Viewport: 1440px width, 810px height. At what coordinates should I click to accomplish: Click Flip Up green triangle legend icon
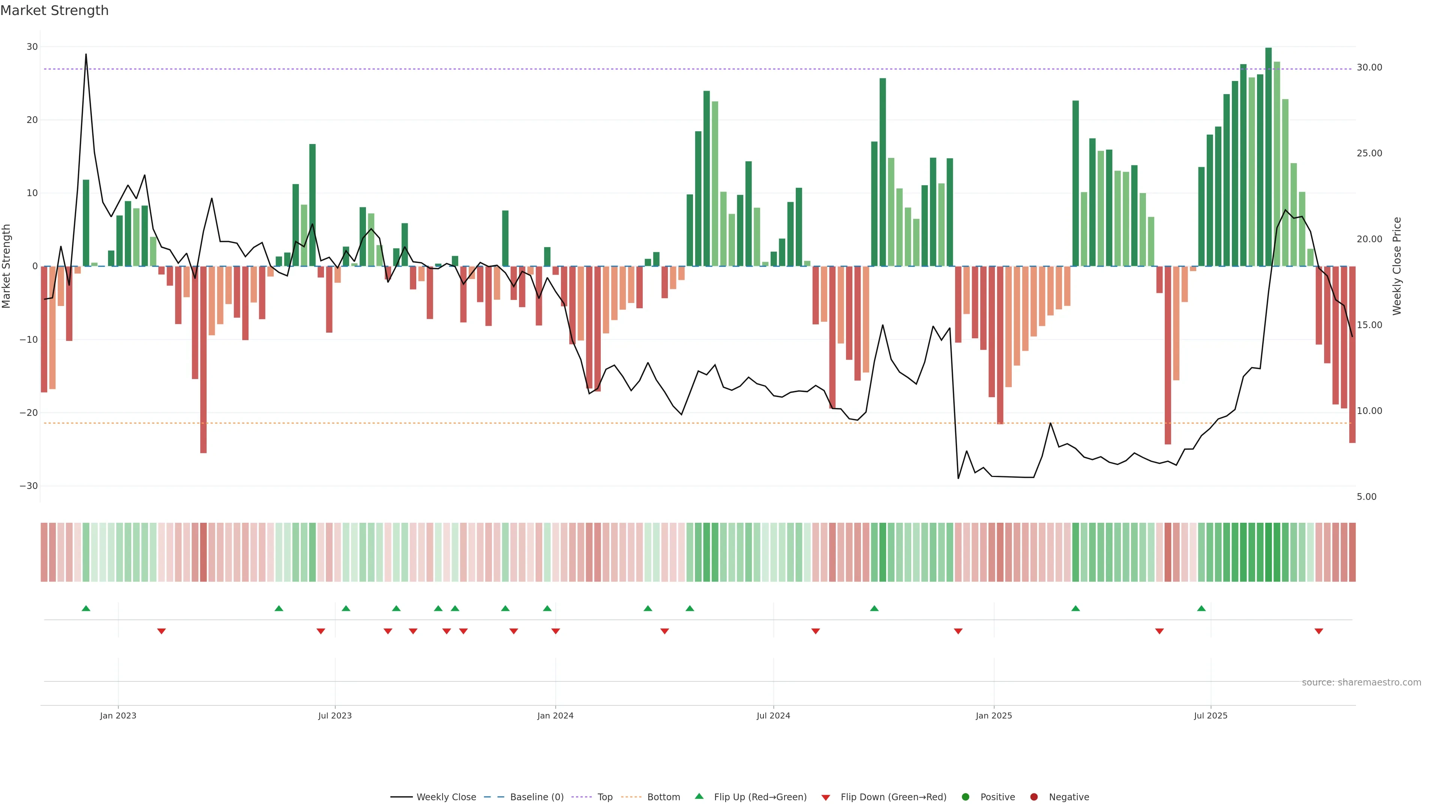click(x=699, y=796)
